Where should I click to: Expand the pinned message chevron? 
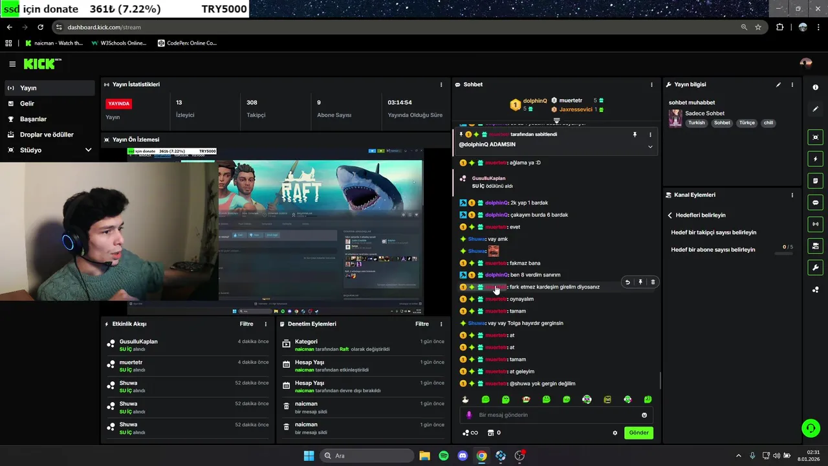pos(650,146)
